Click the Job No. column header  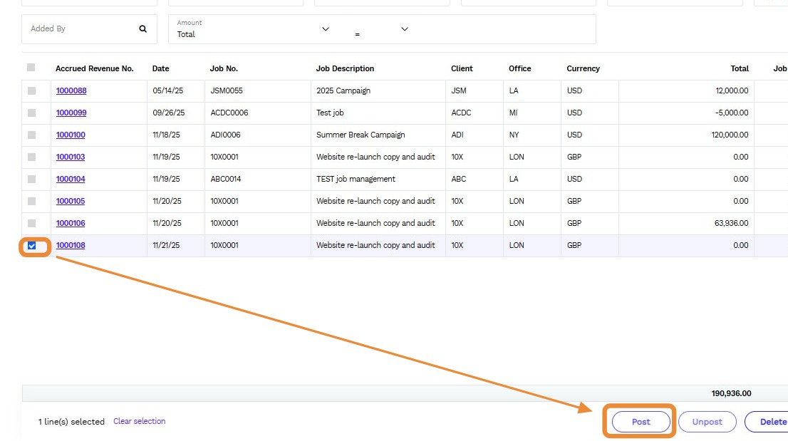pyautogui.click(x=224, y=69)
